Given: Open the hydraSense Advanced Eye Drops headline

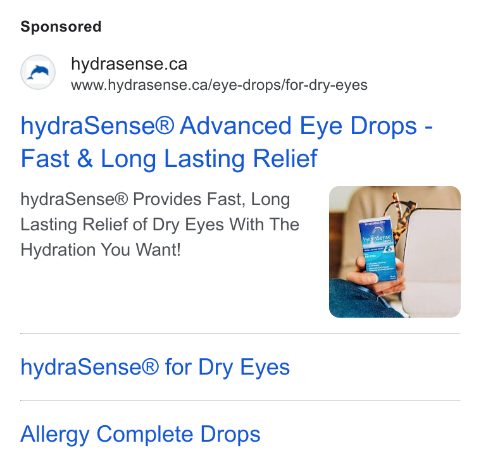Looking at the screenshot, I should coord(227,142).
